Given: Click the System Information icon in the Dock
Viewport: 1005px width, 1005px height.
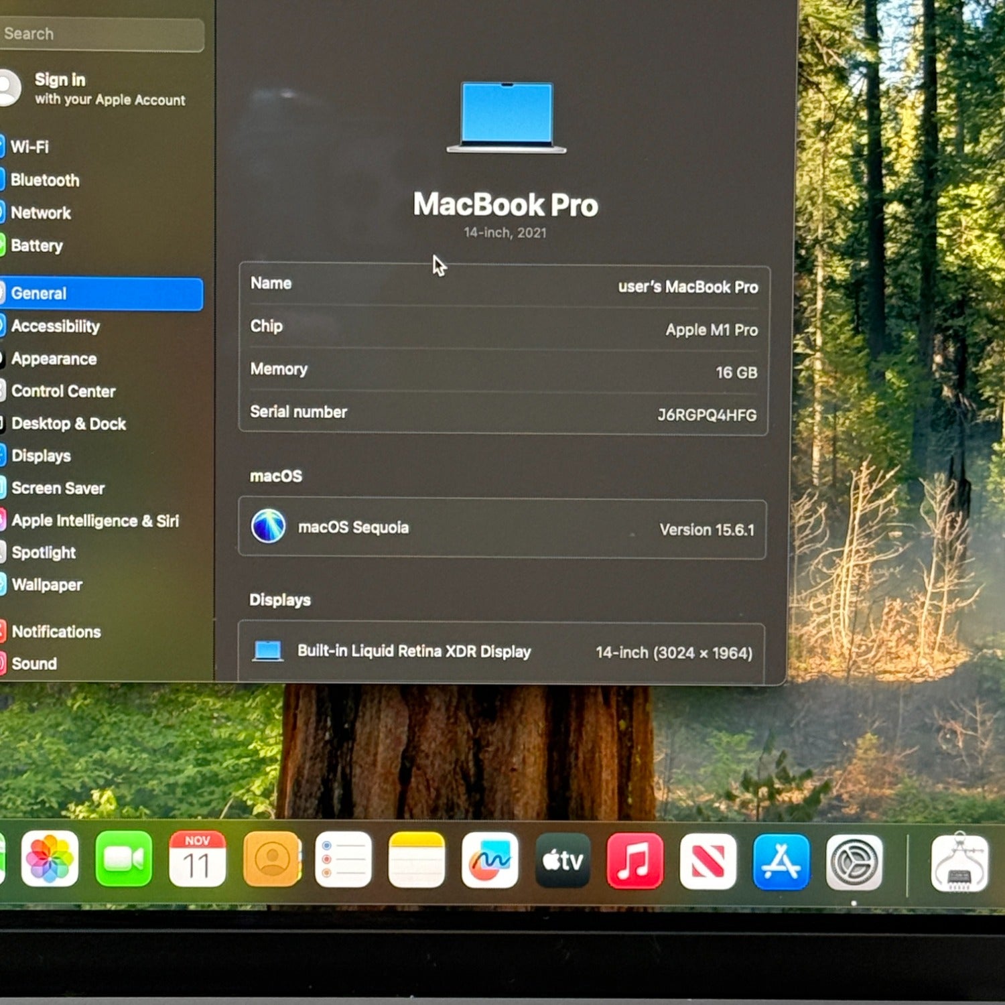Looking at the screenshot, I should click(959, 864).
